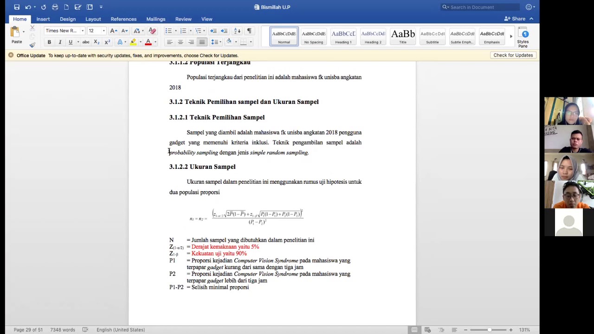Apply the No Spacing style
This screenshot has width=594, height=334.
tap(314, 36)
